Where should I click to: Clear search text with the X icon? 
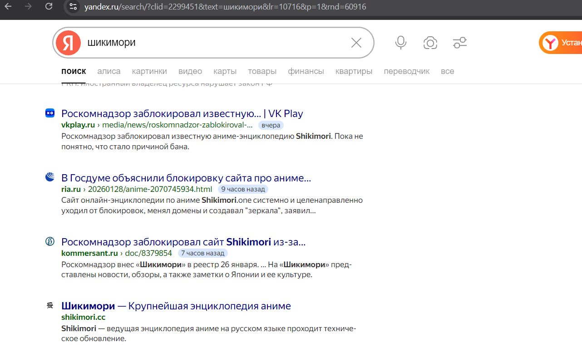coord(356,43)
